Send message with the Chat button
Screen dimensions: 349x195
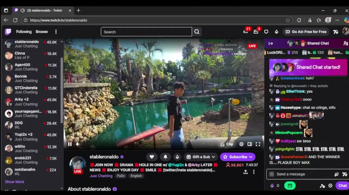[x=342, y=186]
